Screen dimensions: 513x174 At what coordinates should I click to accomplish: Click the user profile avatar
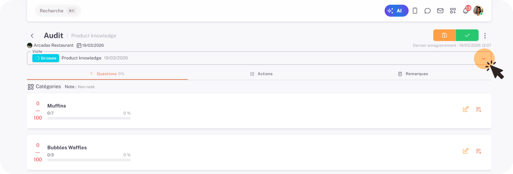(478, 11)
